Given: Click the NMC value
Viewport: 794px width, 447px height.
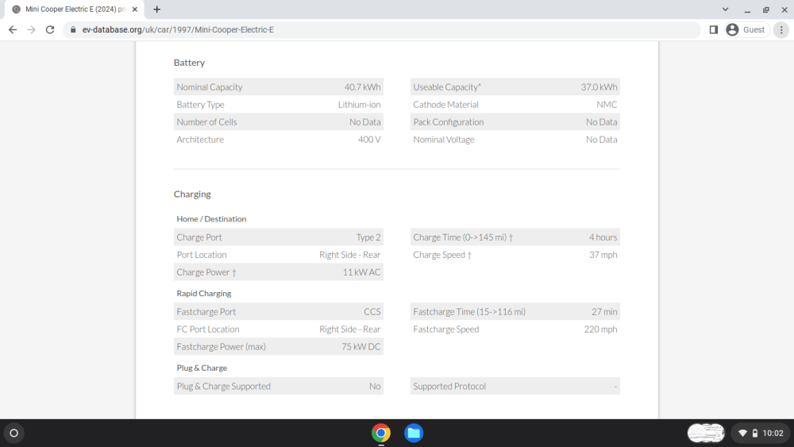Looking at the screenshot, I should [607, 105].
